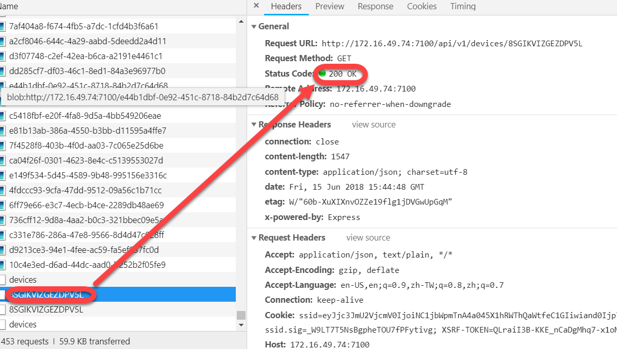Click view source next to Response Headers
Screen dimensions: 617x349
(x=373, y=124)
